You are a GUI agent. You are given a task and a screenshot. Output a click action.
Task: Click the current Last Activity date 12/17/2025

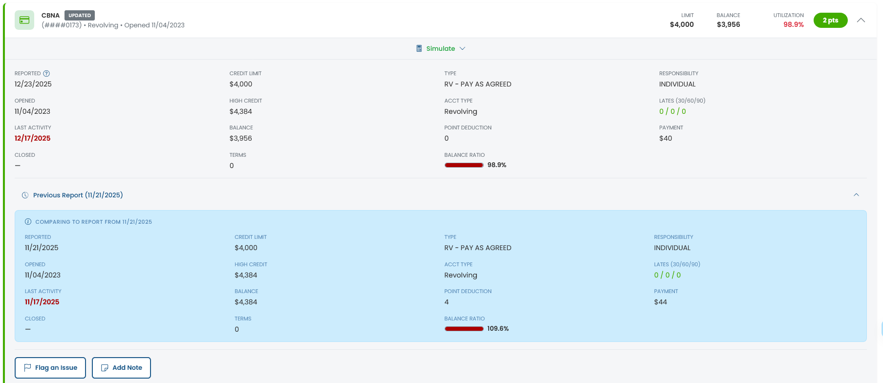point(33,138)
